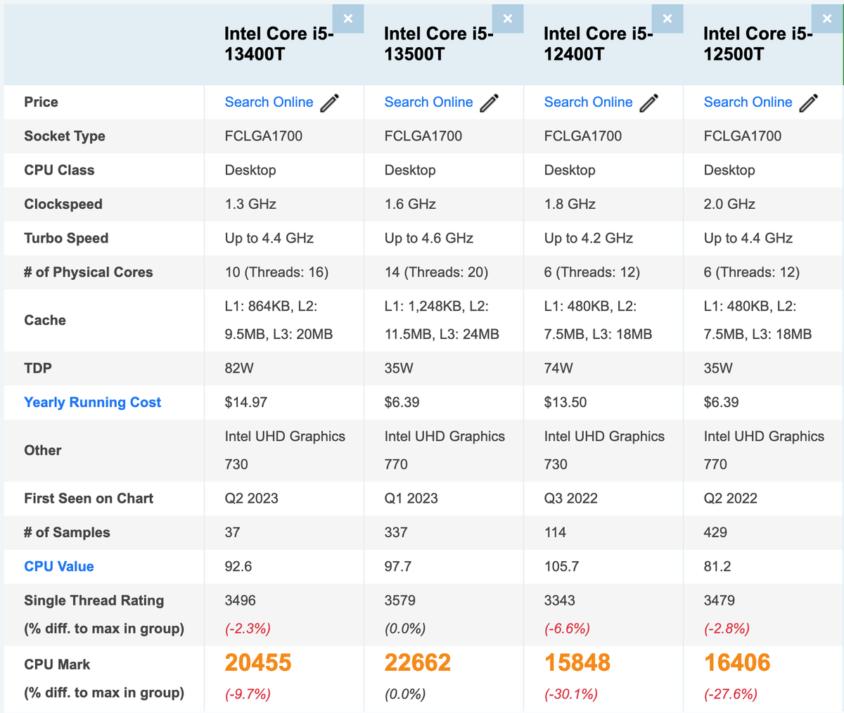Viewport: 844px width, 713px height.
Task: Click price edit pencil for i5-12500T
Action: tap(808, 103)
